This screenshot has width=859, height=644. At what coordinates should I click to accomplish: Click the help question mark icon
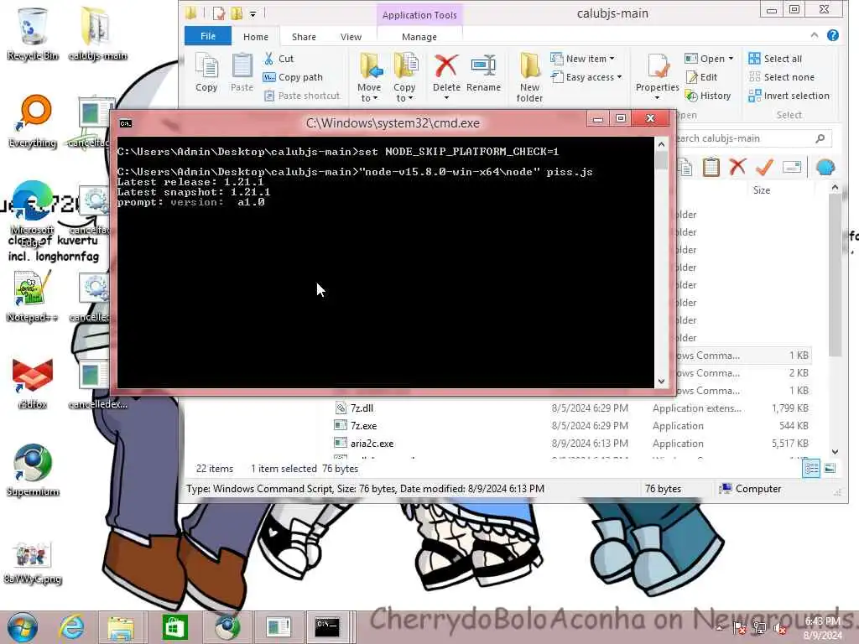833,35
